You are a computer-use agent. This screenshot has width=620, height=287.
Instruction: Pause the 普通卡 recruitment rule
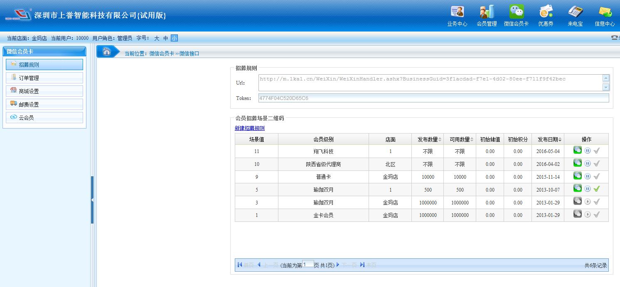[x=588, y=176]
